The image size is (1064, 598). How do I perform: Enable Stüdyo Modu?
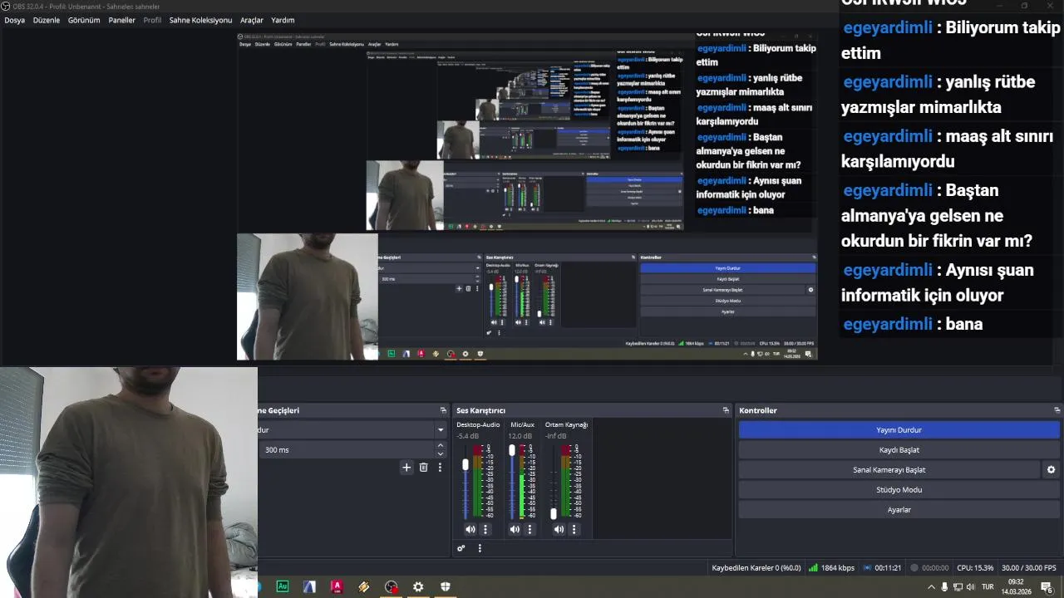[899, 489]
